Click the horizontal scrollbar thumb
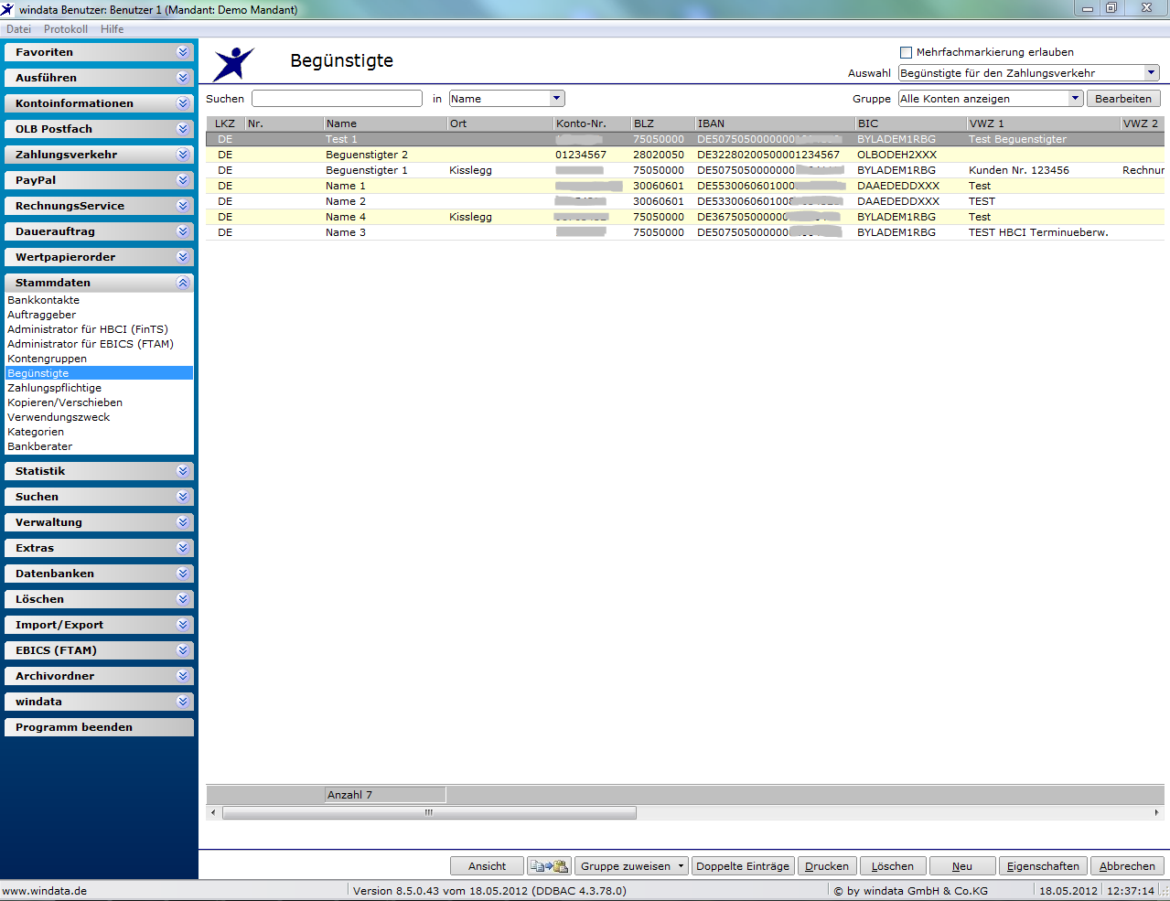The height and width of the screenshot is (901, 1170). click(x=429, y=812)
